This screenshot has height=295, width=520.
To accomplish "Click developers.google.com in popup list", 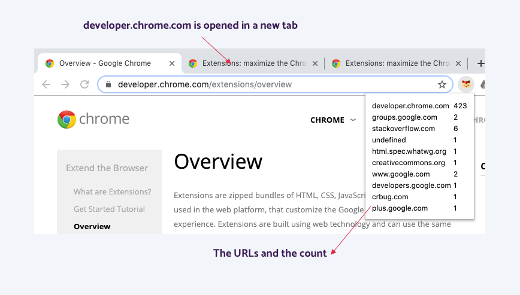I will [411, 185].
